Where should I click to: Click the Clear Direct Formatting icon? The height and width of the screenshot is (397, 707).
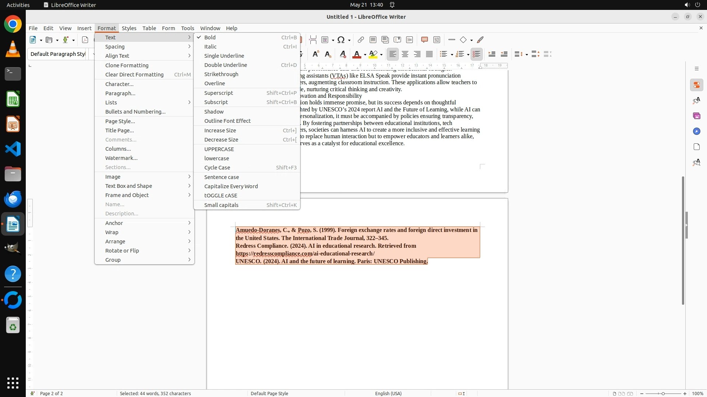point(342,54)
